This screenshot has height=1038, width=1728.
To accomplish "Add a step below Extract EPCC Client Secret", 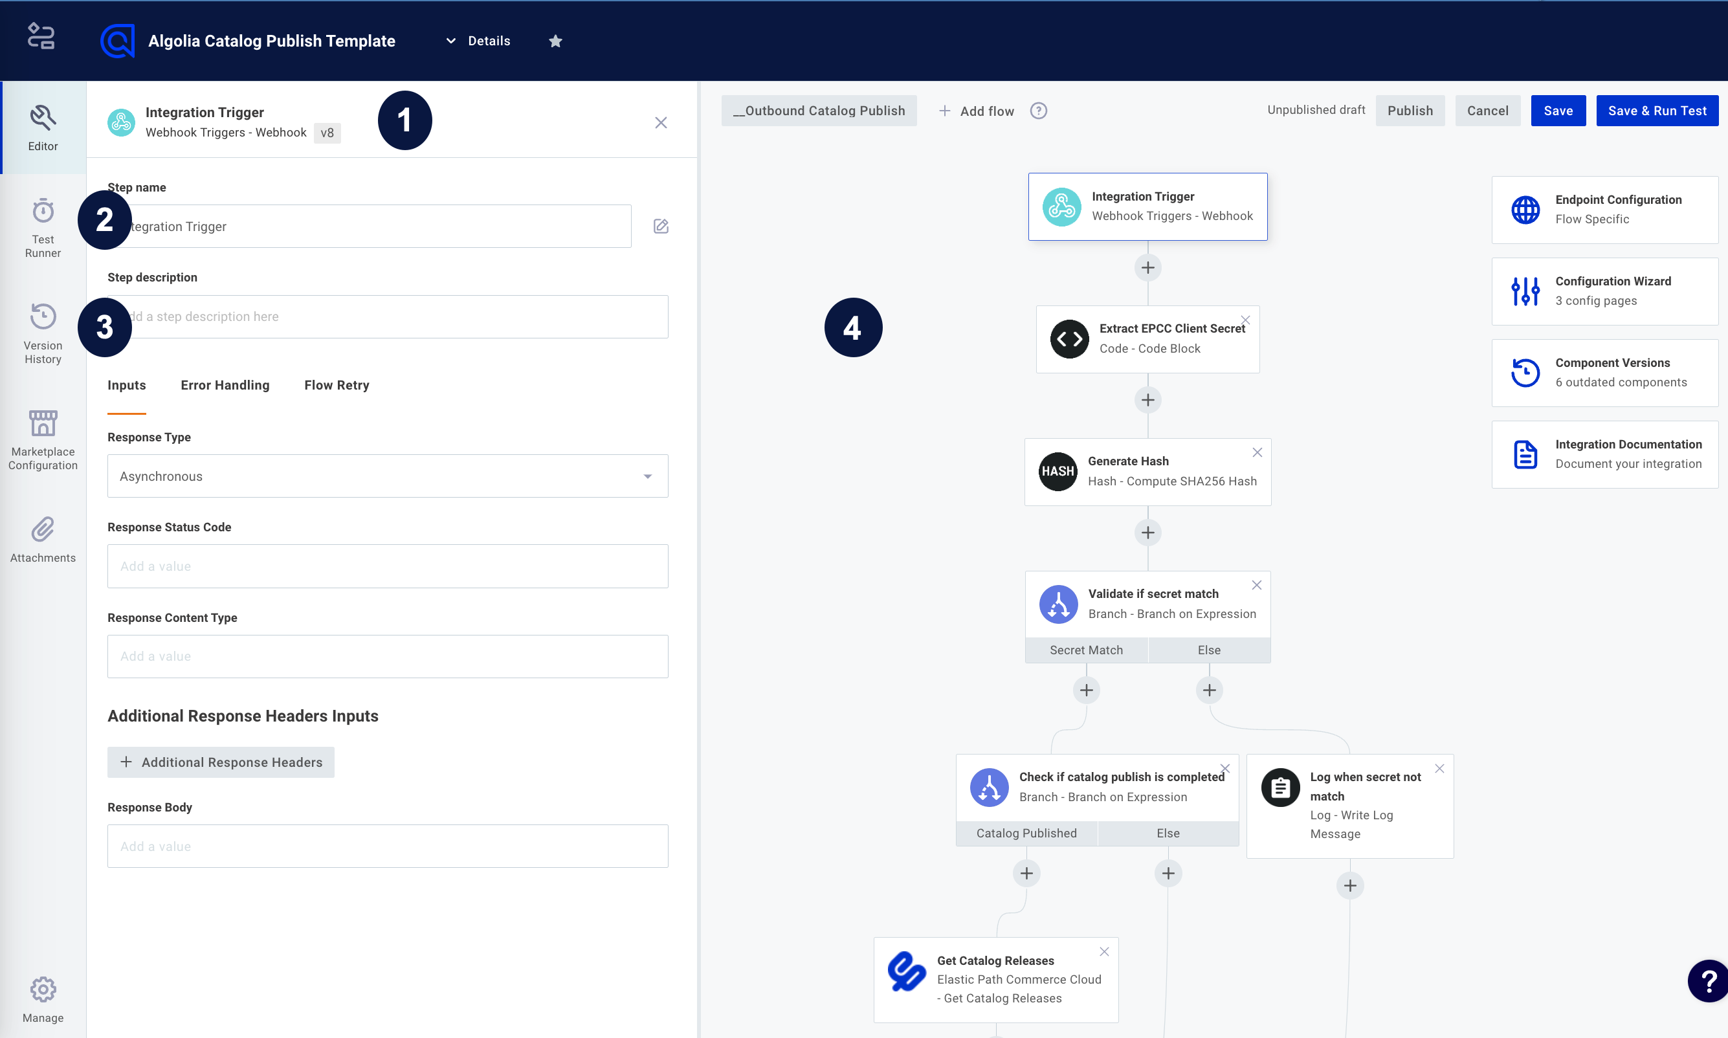I will point(1147,400).
